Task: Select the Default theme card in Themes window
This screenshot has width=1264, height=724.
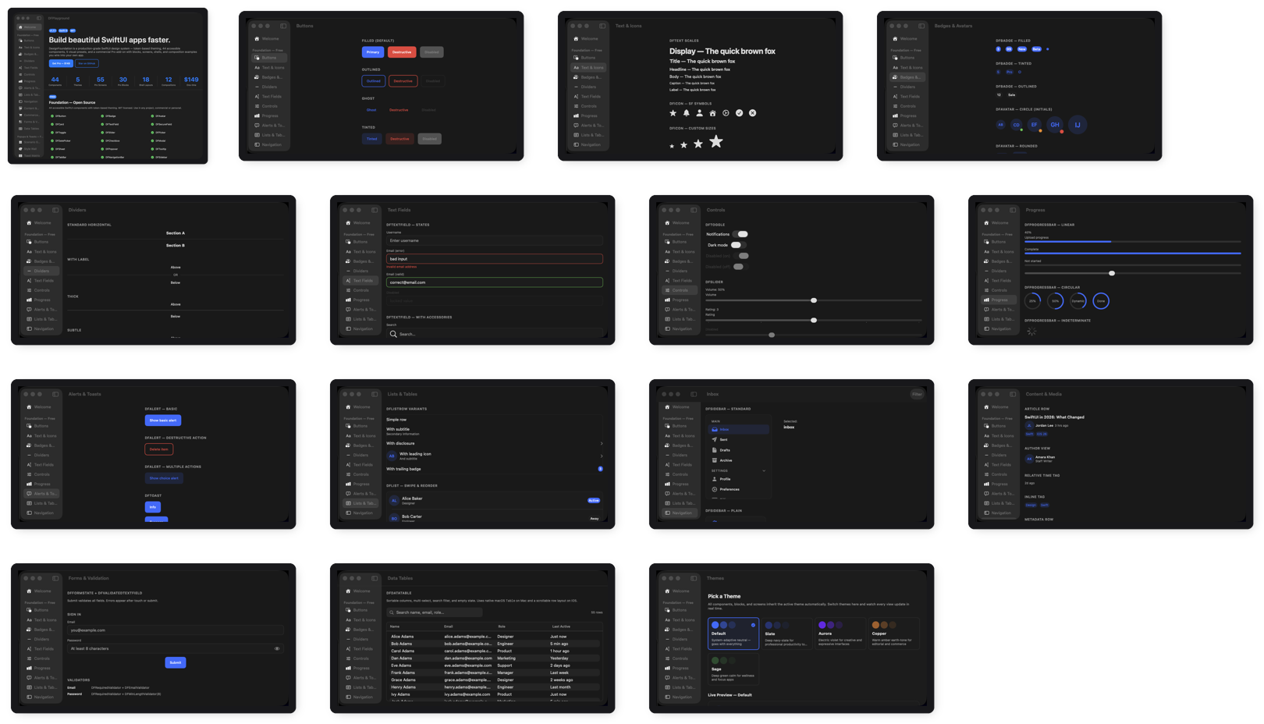Action: (x=733, y=633)
